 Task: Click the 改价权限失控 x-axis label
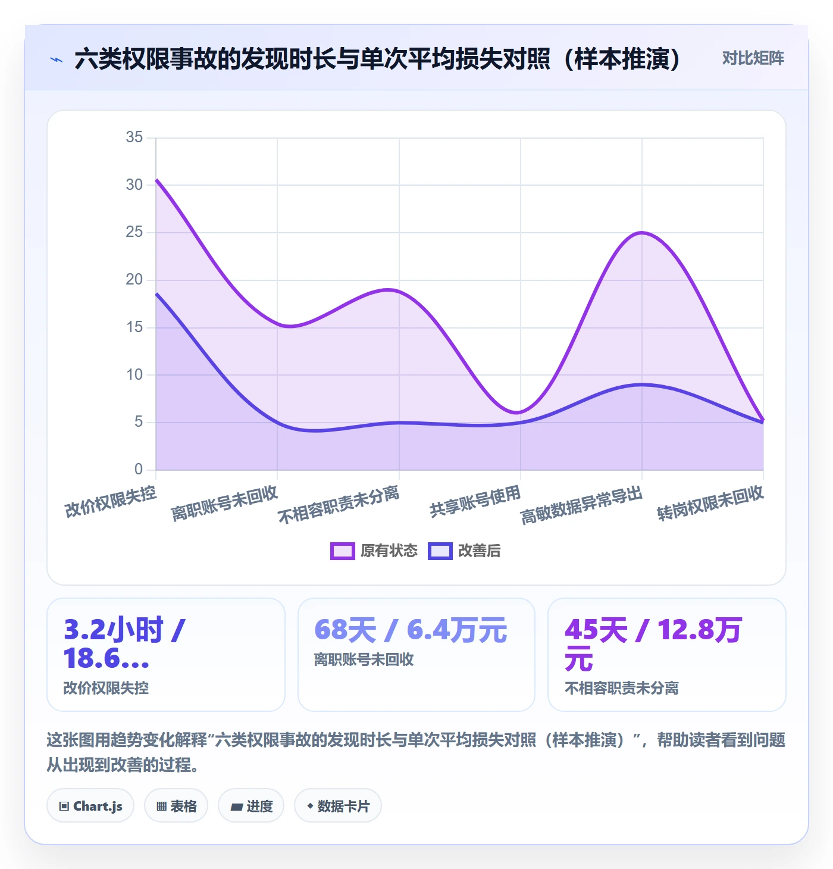111,501
